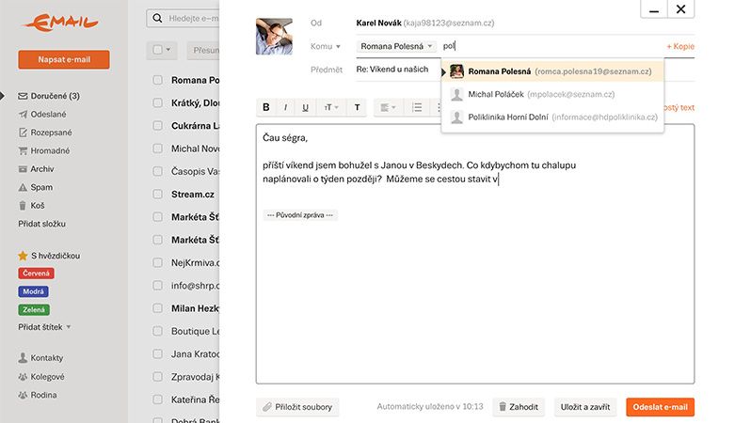Filter by the Červená red label

point(37,273)
